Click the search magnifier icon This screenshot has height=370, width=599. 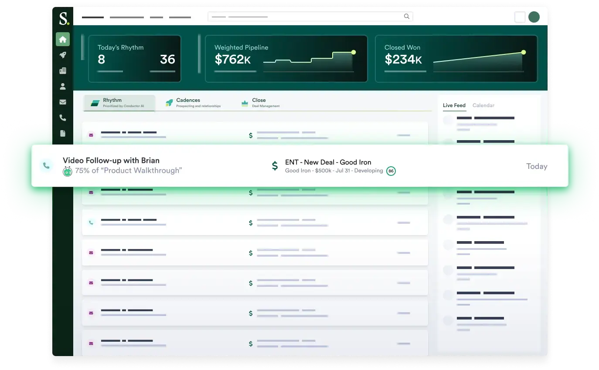(406, 16)
